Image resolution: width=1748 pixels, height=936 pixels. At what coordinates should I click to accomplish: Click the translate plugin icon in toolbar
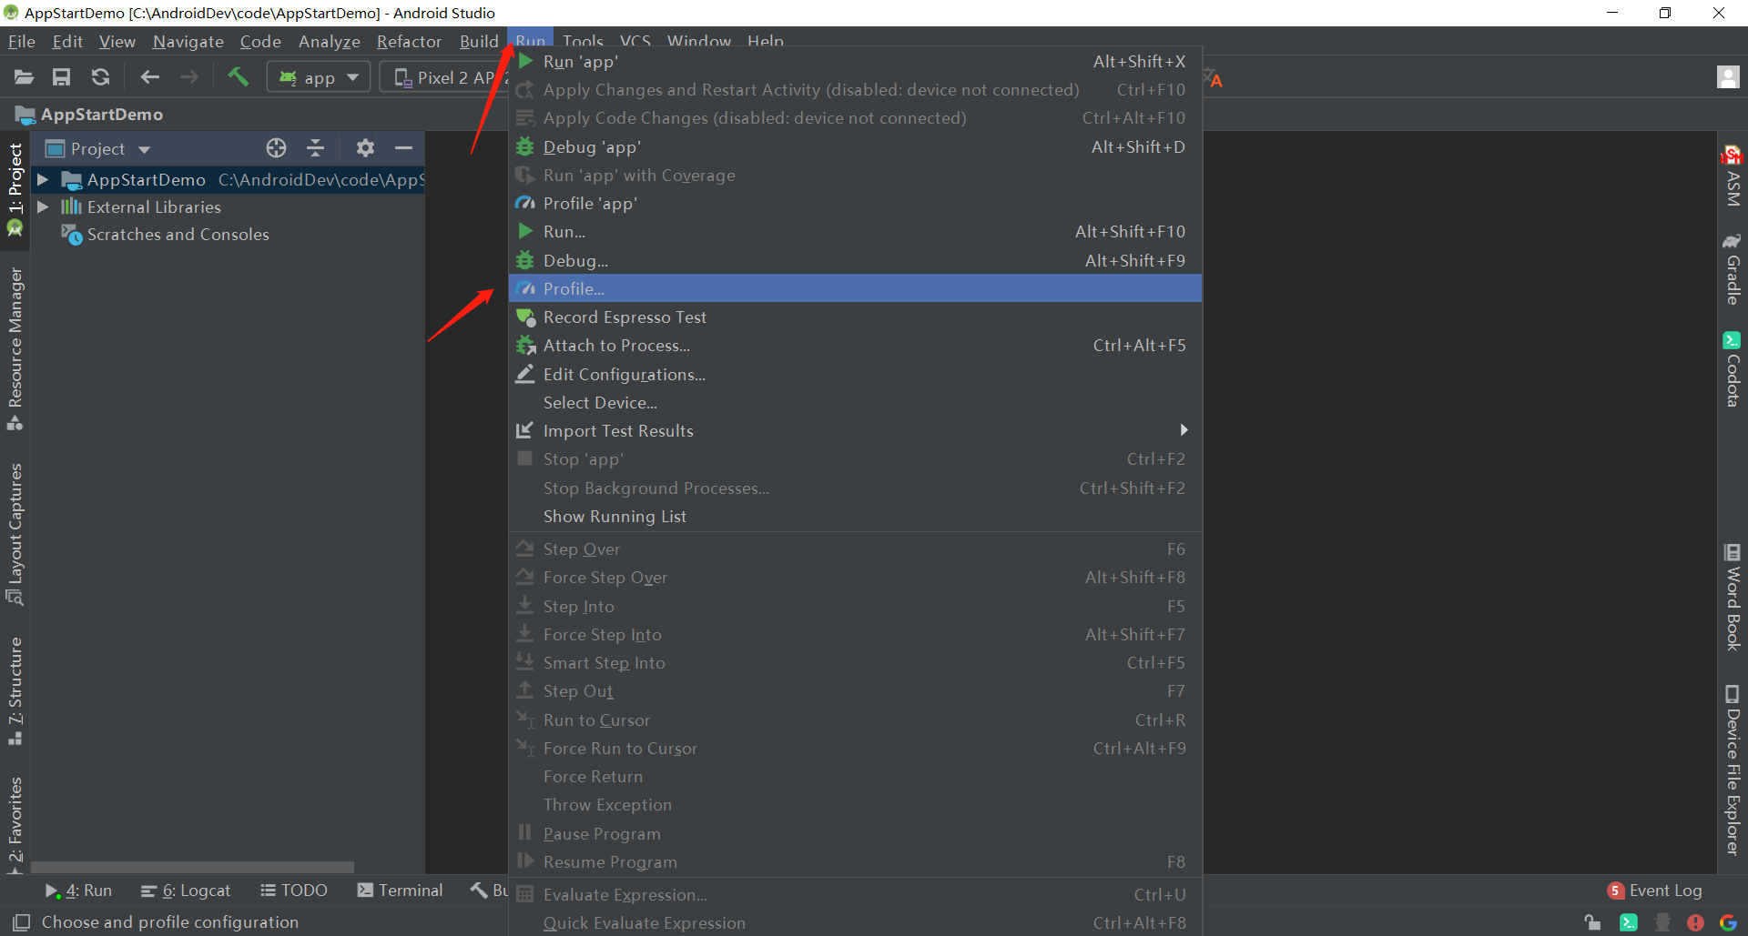pos(1214,78)
